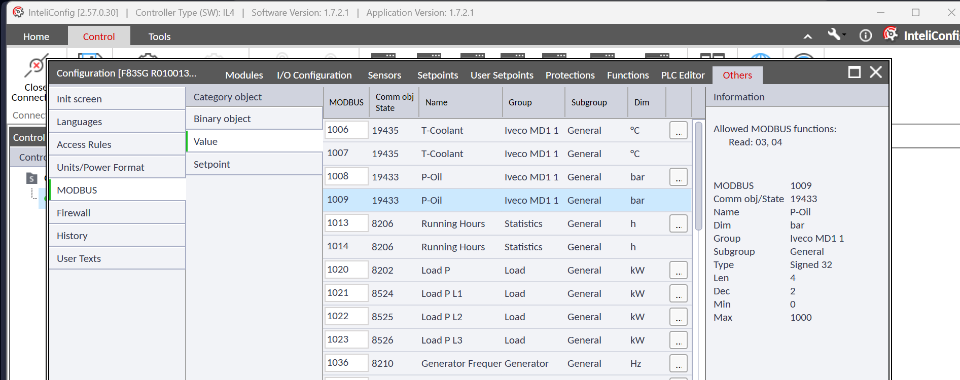Click the Dim column header
This screenshot has width=960, height=380.
click(x=647, y=102)
